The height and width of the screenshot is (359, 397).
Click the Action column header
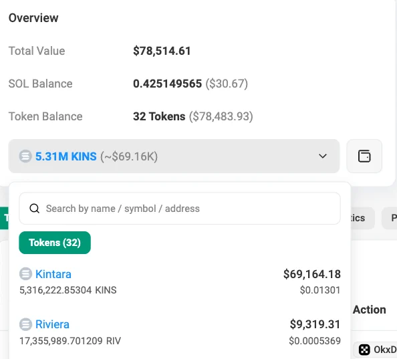coord(370,310)
